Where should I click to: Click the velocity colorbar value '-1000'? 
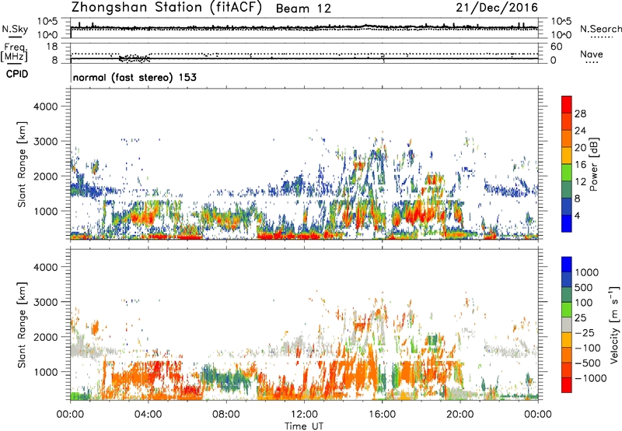pyautogui.click(x=590, y=378)
